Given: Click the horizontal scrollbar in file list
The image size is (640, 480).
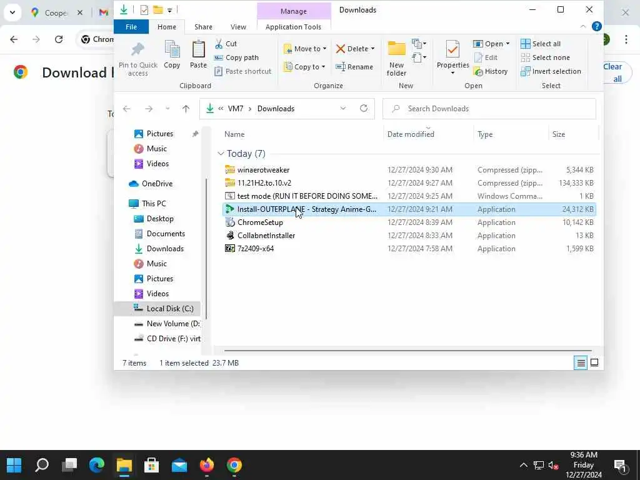Looking at the screenshot, I should [x=407, y=350].
